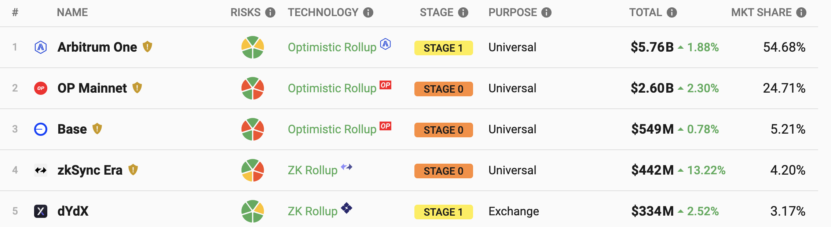Screen dimensions: 831x227
Task: Click the dYdX logo icon
Action: tap(41, 211)
